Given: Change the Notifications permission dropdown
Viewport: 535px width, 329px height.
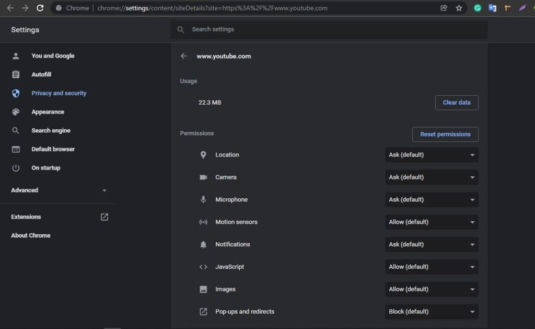Looking at the screenshot, I should pyautogui.click(x=432, y=245).
